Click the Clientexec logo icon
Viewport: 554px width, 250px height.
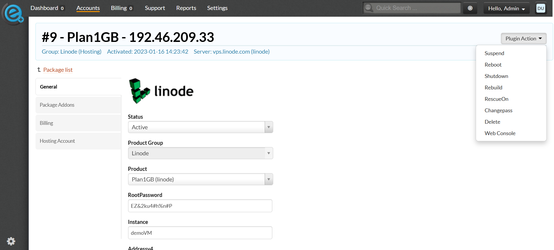pyautogui.click(x=13, y=13)
